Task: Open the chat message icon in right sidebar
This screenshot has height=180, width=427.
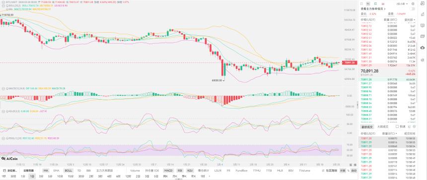Action: pyautogui.click(x=423, y=26)
